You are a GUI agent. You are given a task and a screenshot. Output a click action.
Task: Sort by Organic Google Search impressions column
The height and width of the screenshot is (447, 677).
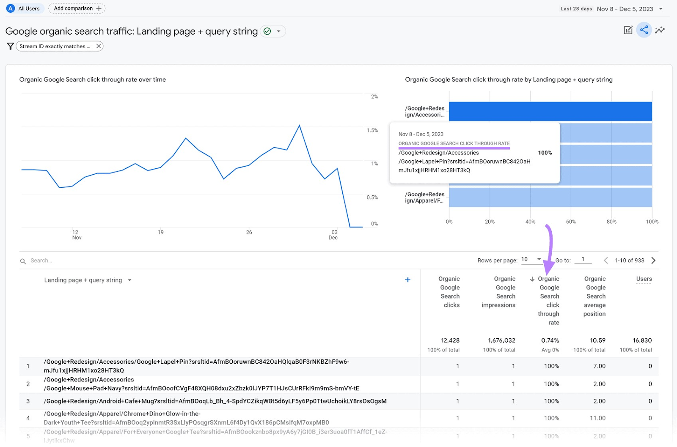tap(498, 292)
